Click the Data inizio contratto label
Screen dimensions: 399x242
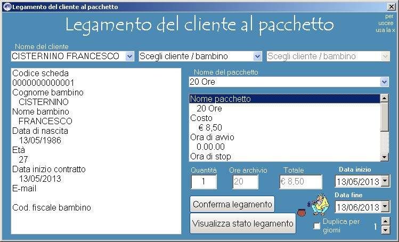point(49,169)
